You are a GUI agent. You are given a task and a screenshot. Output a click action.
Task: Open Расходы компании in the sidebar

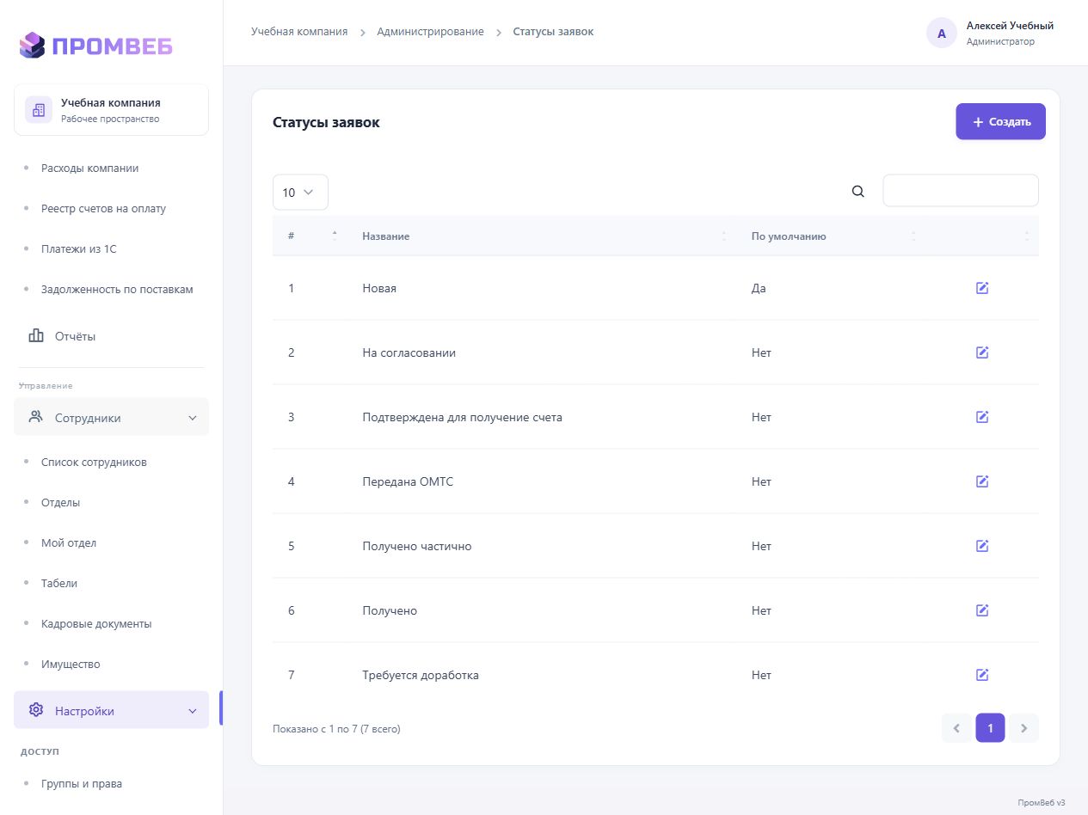pyautogui.click(x=89, y=169)
